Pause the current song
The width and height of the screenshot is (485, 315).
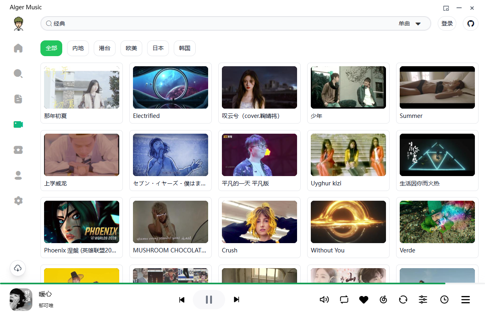pos(209,300)
